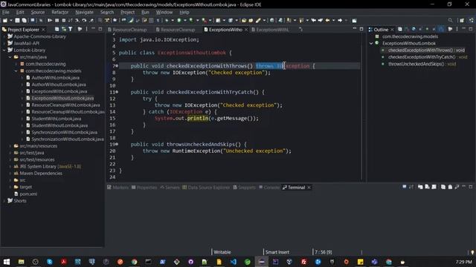The height and width of the screenshot is (267, 476).
Task: Maximize the Terminal panel
Action: [471, 187]
